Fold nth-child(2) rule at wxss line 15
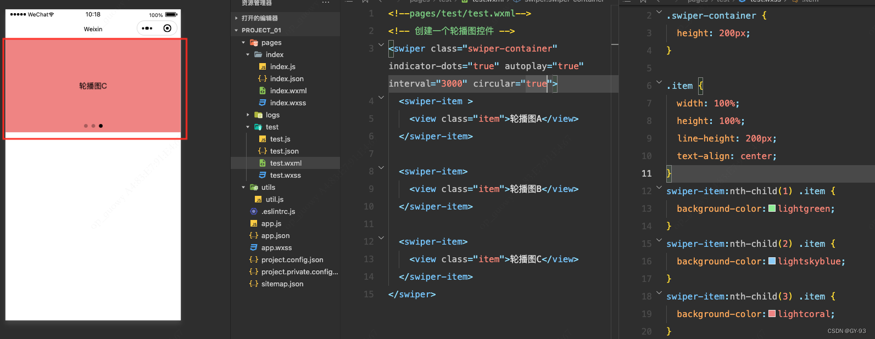875x339 pixels. tap(659, 240)
